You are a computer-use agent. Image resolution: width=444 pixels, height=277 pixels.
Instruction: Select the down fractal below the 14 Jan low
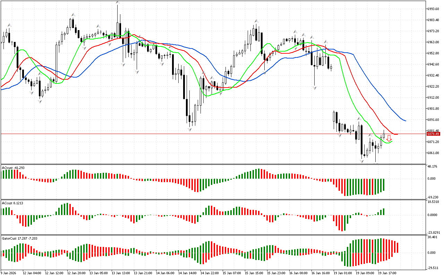190,129
